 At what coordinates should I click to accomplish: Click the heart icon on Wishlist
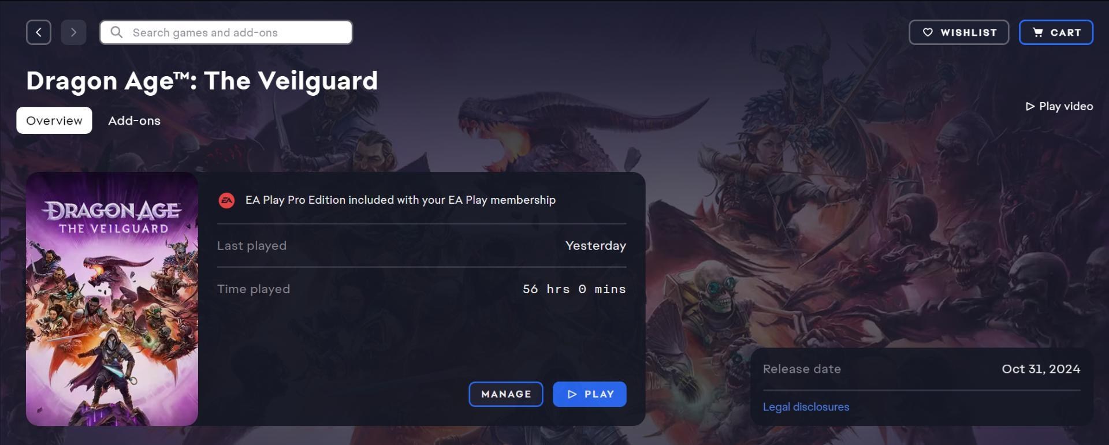(x=928, y=32)
